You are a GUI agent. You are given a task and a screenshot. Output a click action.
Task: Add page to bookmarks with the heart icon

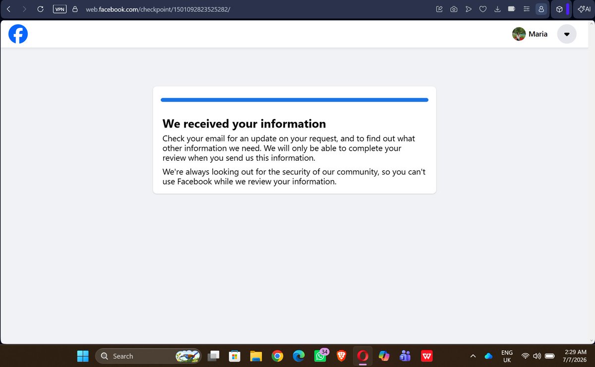[482, 9]
